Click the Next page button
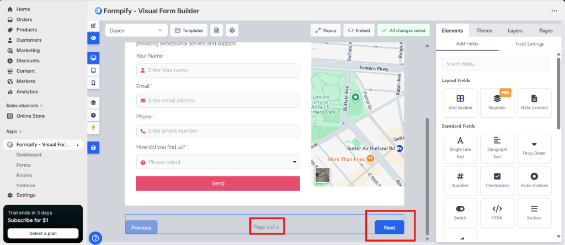The image size is (565, 245). (x=390, y=227)
